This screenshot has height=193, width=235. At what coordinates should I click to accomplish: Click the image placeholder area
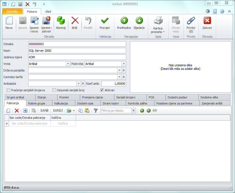click(x=181, y=67)
